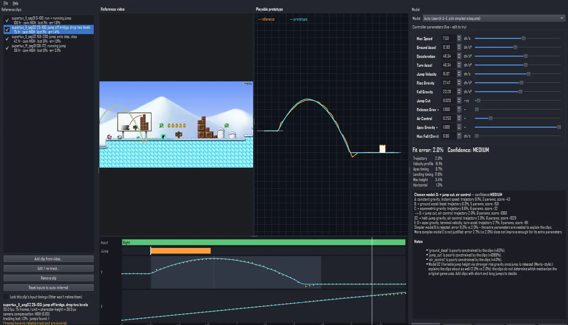Increment the Max Speed spinner up arrow
568x325 pixels.
pos(459,37)
